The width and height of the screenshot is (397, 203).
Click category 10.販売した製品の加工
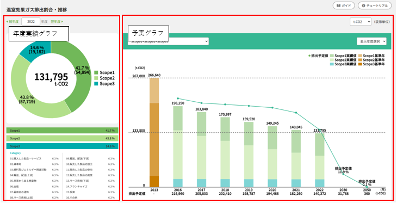[79, 164]
